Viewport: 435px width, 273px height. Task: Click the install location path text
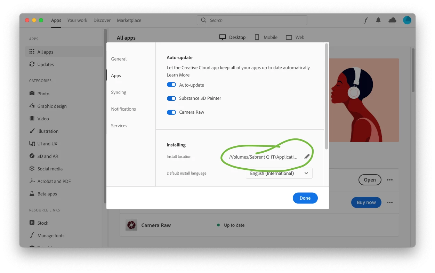(263, 157)
